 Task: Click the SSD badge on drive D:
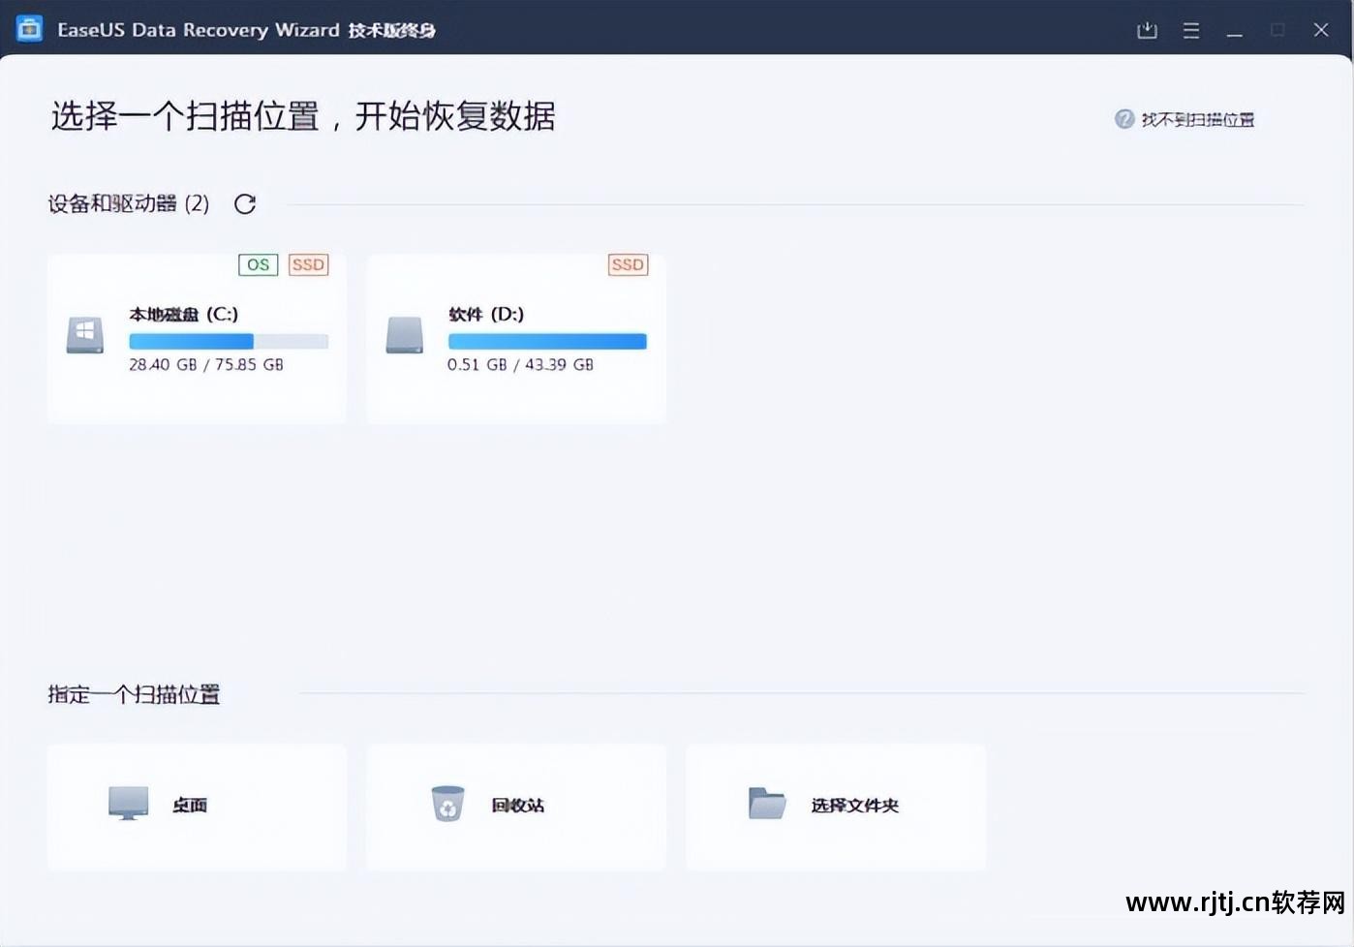point(629,264)
